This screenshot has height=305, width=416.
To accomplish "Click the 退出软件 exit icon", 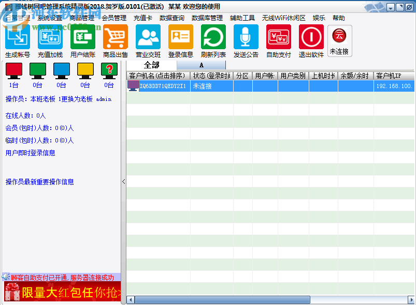I will click(x=311, y=37).
